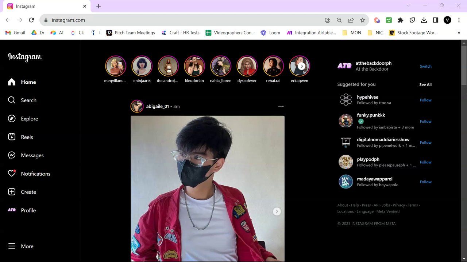Open the Language footer link

[365, 211]
